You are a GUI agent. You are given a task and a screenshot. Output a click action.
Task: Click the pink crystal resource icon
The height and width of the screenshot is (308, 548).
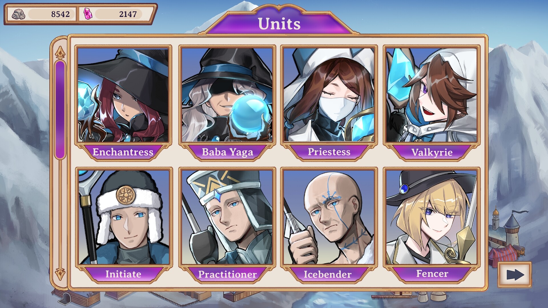pyautogui.click(x=87, y=14)
